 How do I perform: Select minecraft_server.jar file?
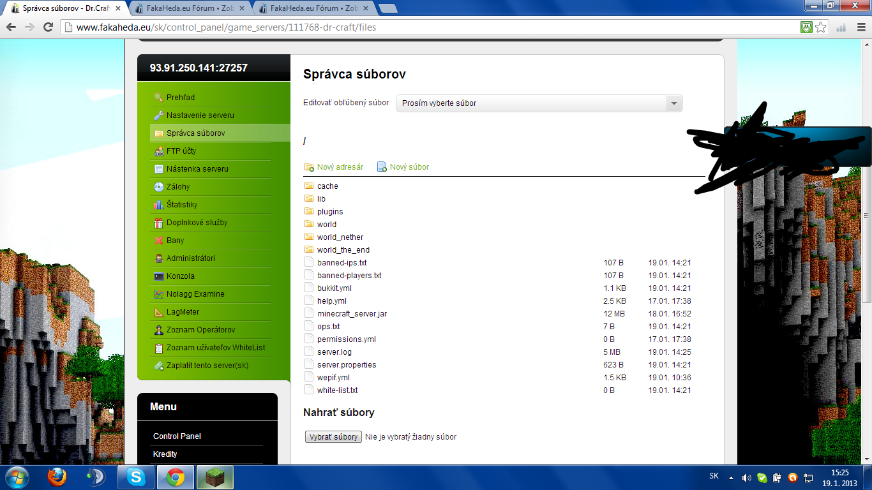352,314
